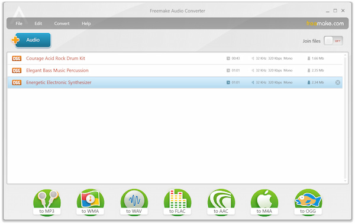Convert audio to AAC

(221, 202)
